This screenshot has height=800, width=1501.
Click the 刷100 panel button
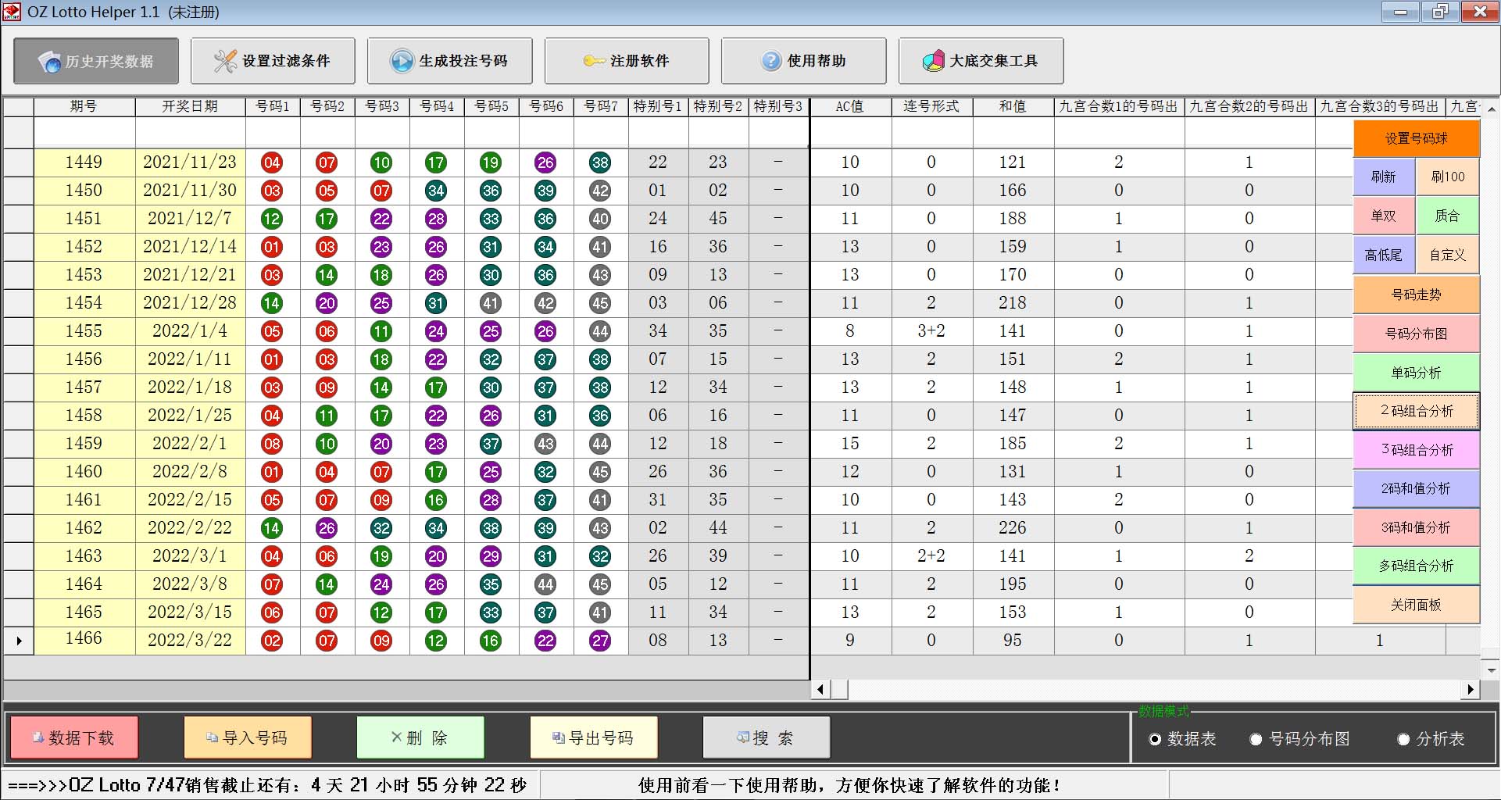pos(1448,177)
